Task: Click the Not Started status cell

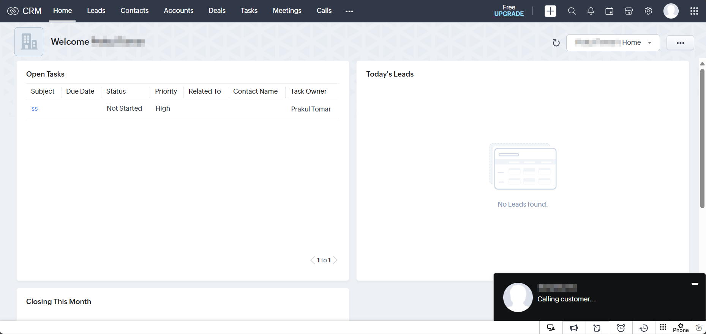Action: 124,108
